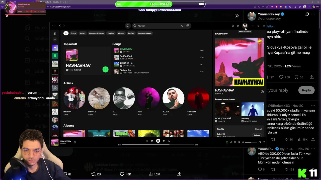This screenshot has height=180, width=321.
Task: Filter search results by Artists
Action: coord(83,33)
